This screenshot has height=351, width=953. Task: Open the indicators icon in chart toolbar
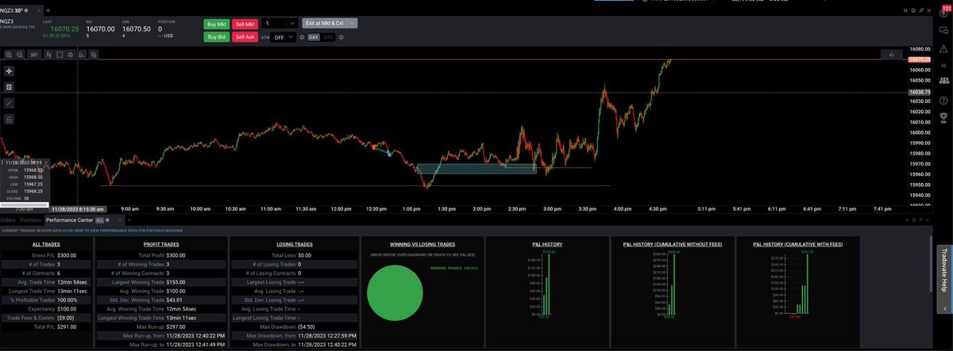[x=82, y=55]
